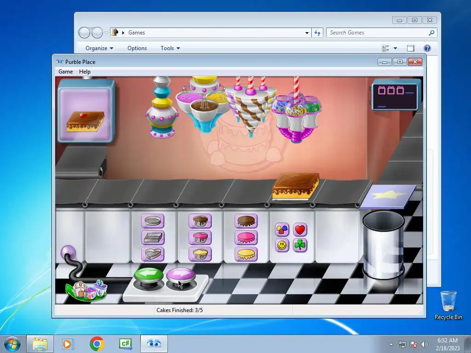Screen dimensions: 471x353
Task: Add the gumdrops decoration
Action: tap(282, 230)
